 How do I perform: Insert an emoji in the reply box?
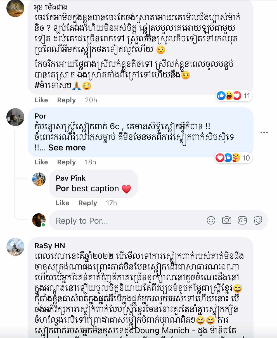pos(211,221)
